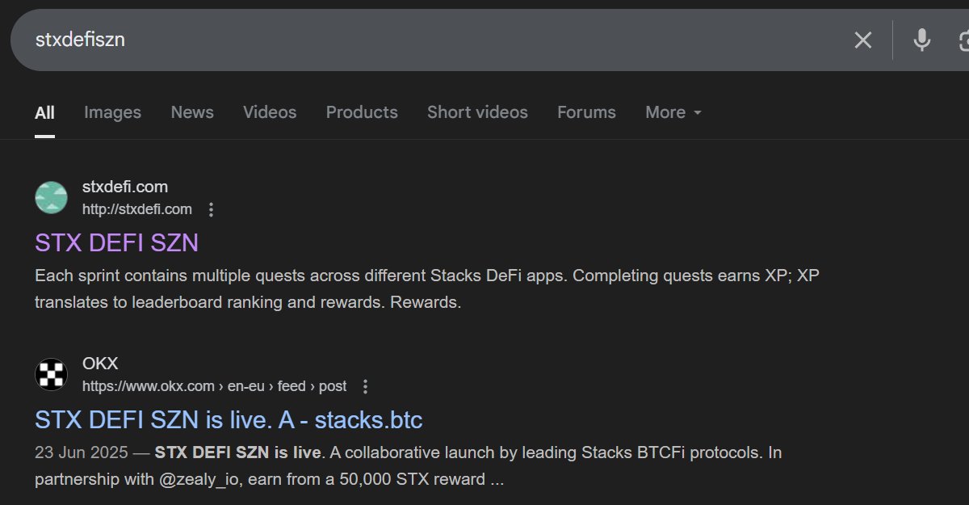Open options menu for stxdefi.com result
969x505 pixels.
click(x=212, y=210)
